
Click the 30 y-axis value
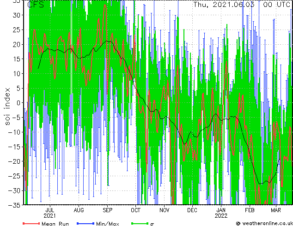(16, 15)
